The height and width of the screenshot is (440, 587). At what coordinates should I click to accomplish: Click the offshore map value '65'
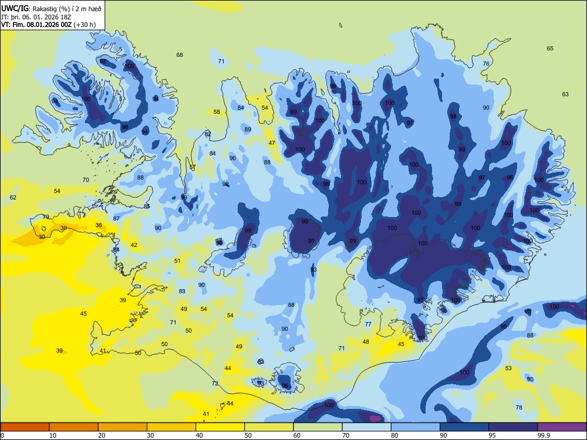[x=550, y=48]
